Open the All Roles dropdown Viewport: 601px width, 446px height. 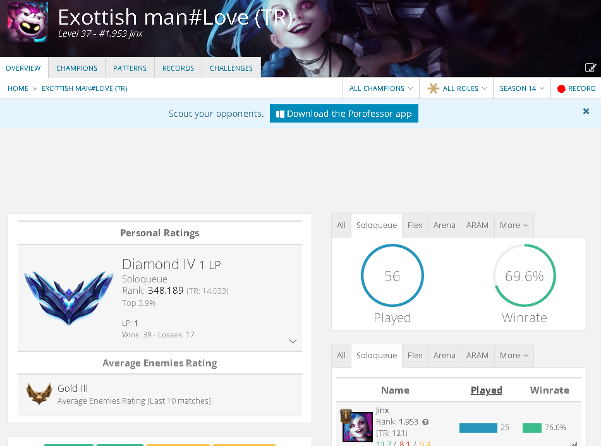(x=456, y=88)
